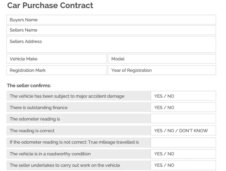Click the Buyers Name field

point(111,20)
